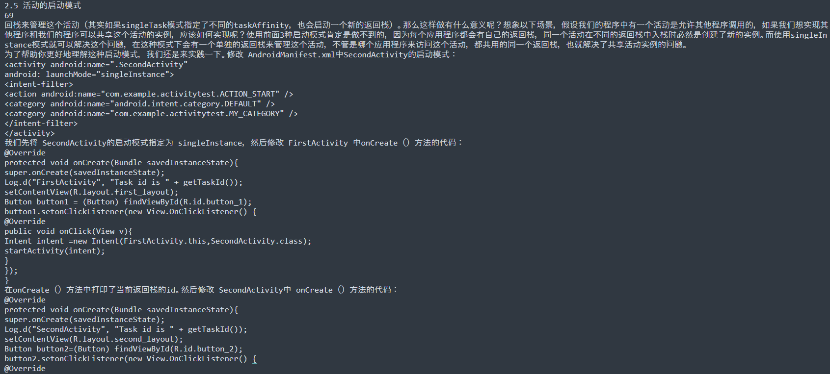Click the category.DEFAULT line

coord(140,103)
